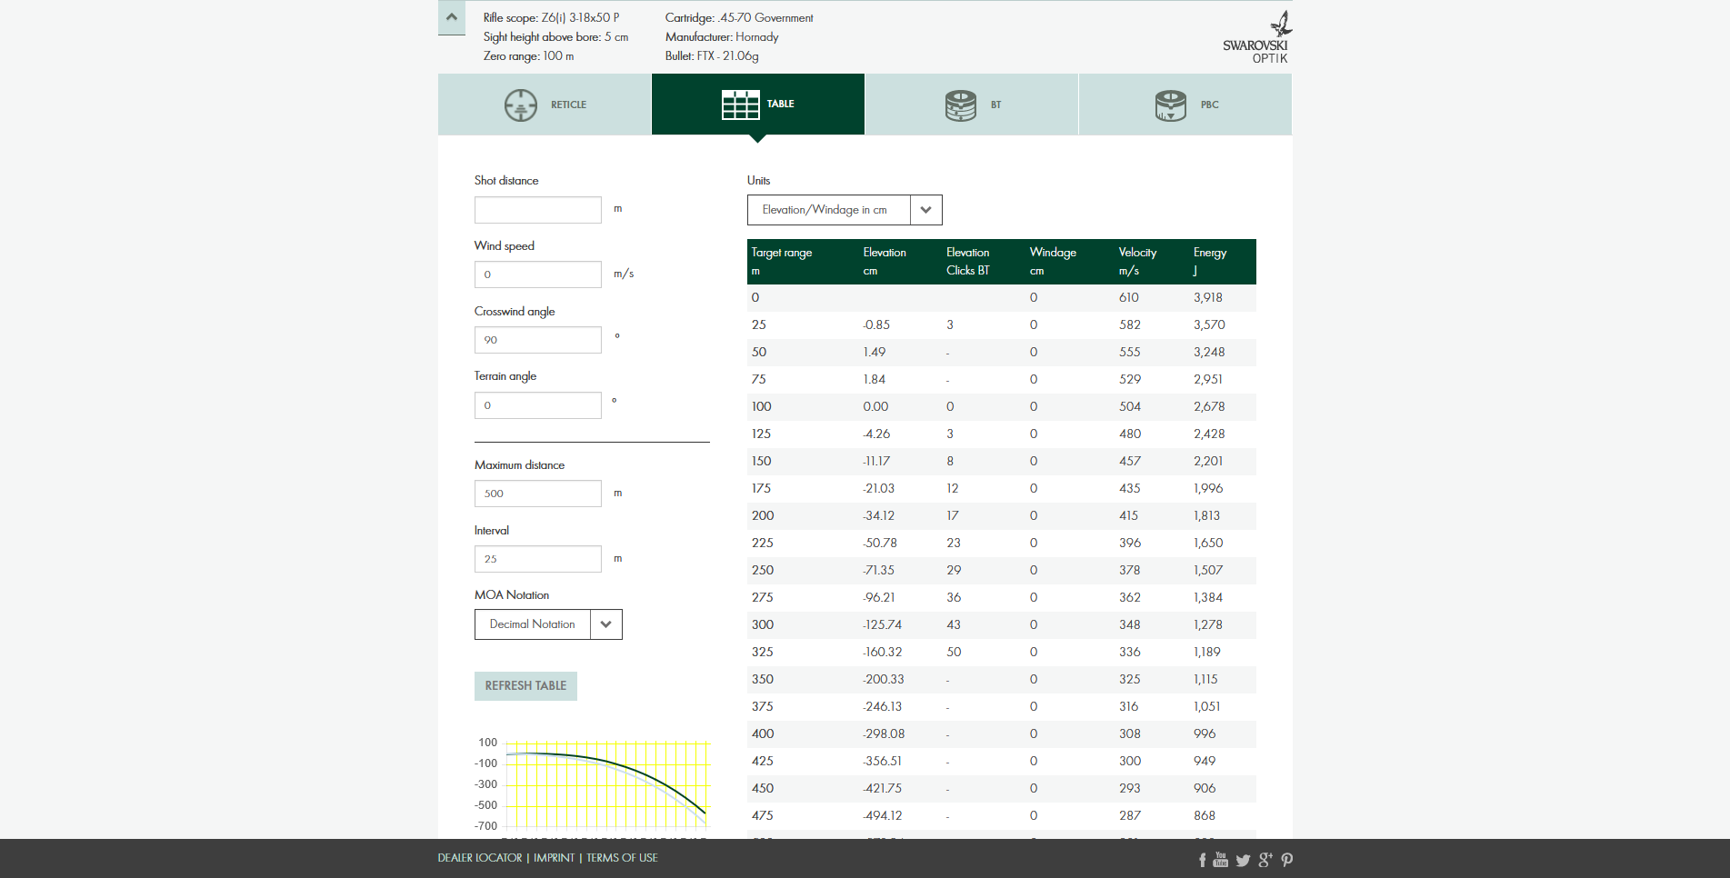This screenshot has width=1730, height=878.
Task: Select the Maximum distance input field
Action: tap(537, 494)
